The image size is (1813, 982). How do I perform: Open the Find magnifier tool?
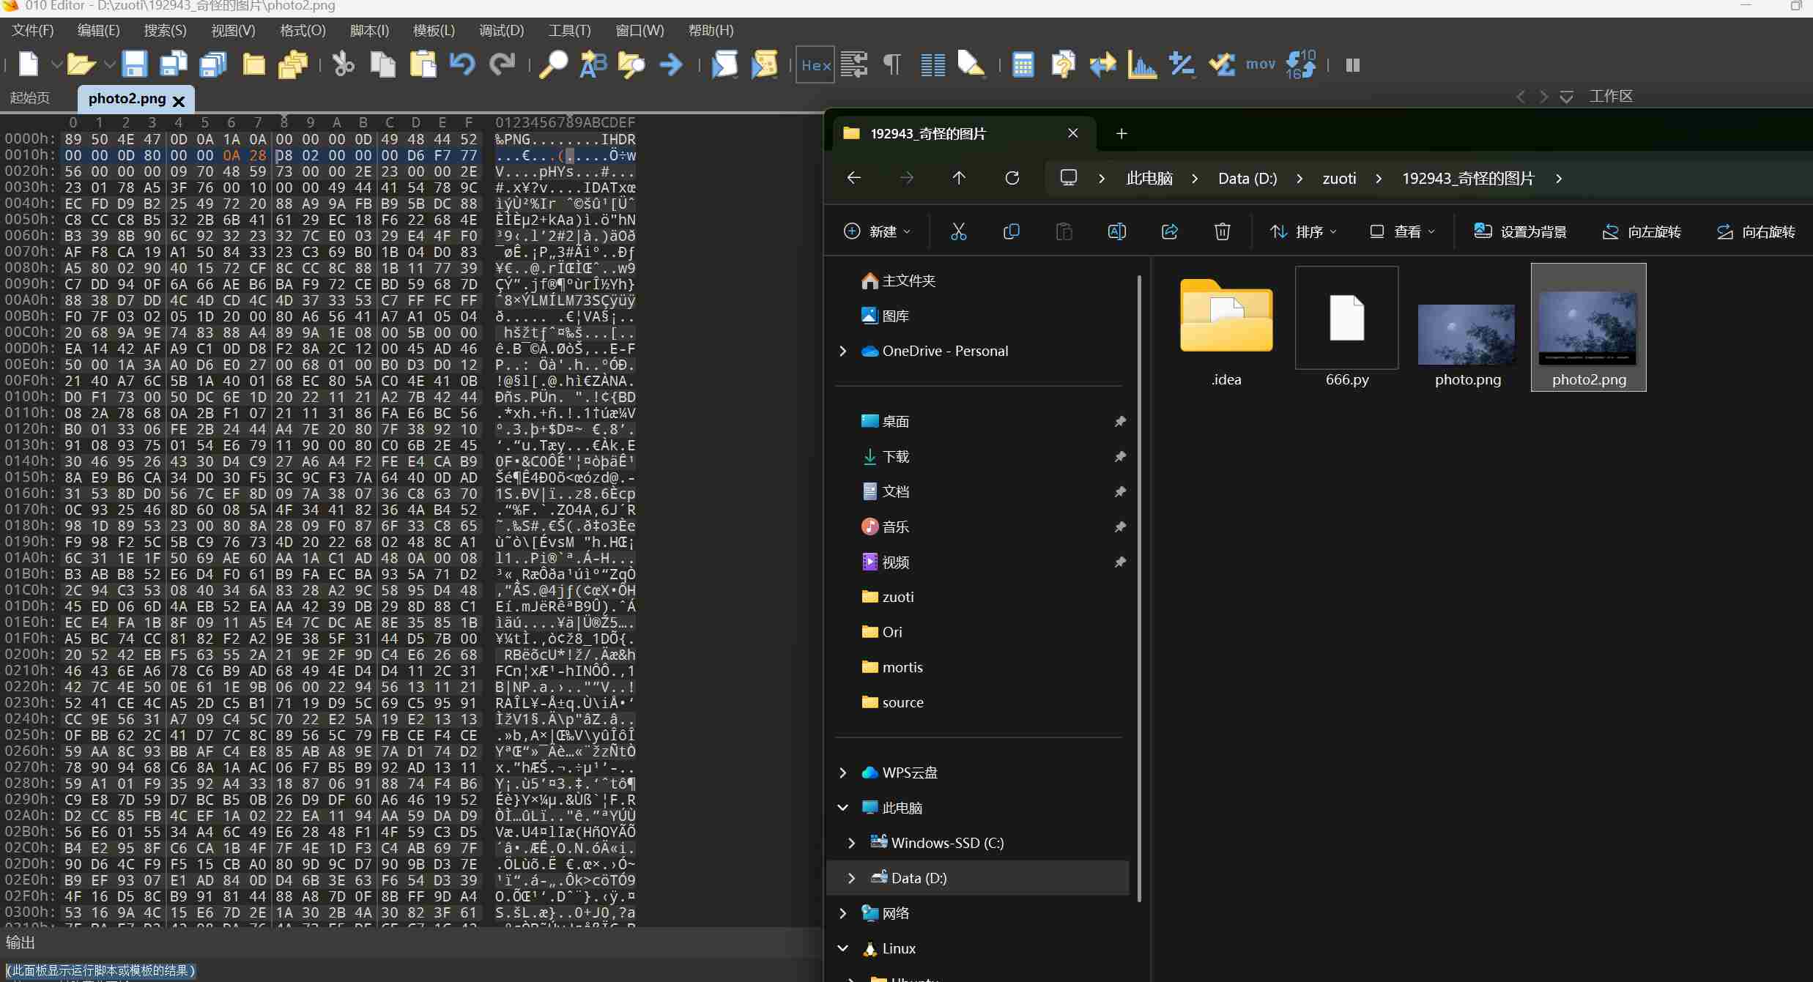point(553,64)
